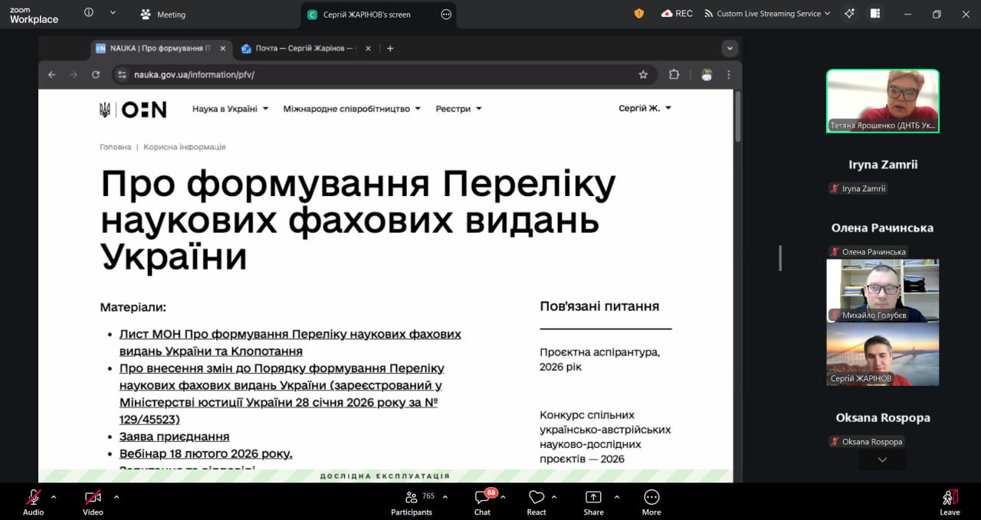Select Сергій ЖАРІНОВ's screen tab
This screenshot has width=981, height=520.
[x=367, y=15]
